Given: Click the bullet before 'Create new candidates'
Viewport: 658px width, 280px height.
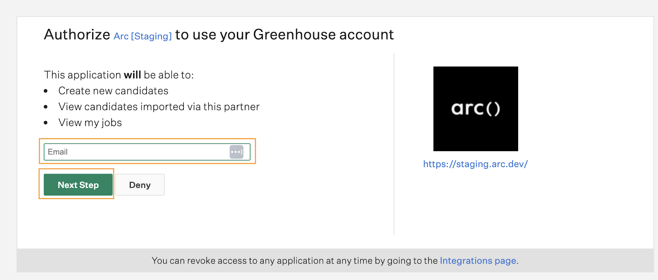Looking at the screenshot, I should (46, 91).
